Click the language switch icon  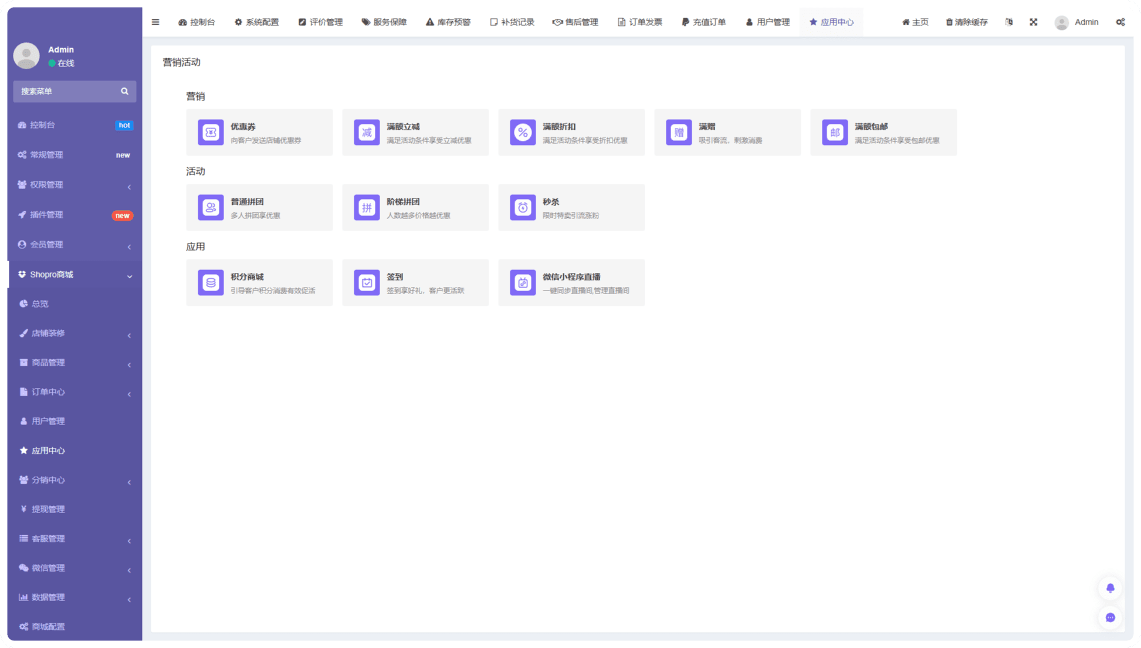(1009, 22)
